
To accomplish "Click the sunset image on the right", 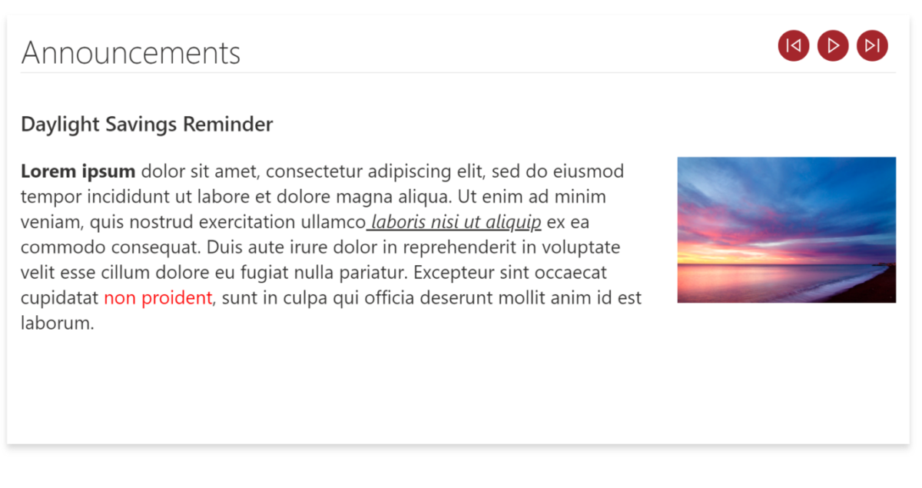I will tap(786, 229).
